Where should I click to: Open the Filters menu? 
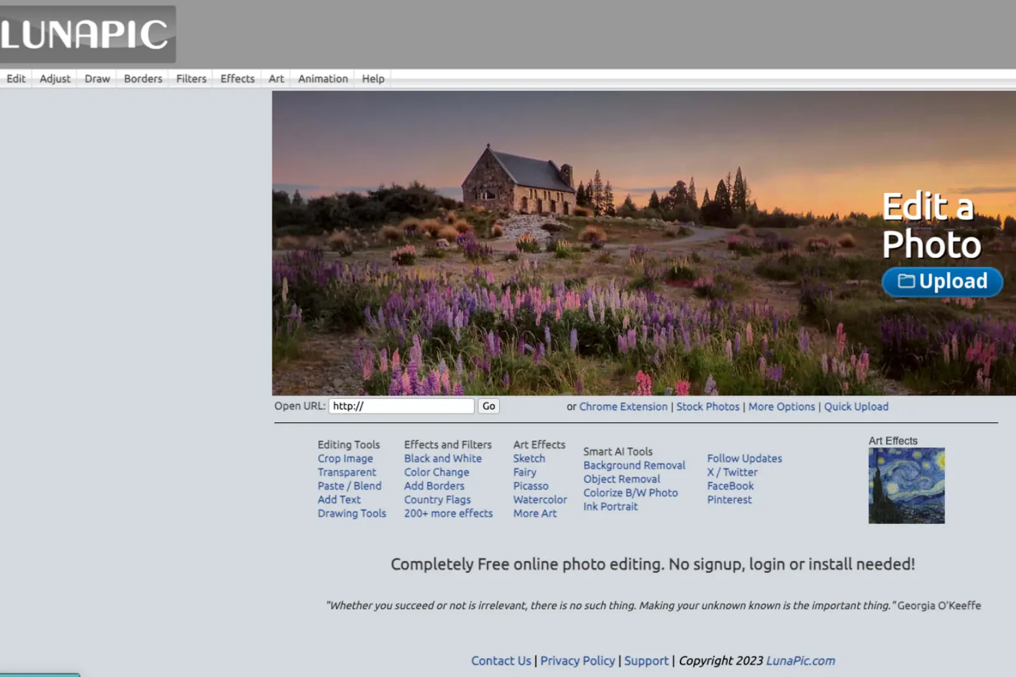click(191, 79)
